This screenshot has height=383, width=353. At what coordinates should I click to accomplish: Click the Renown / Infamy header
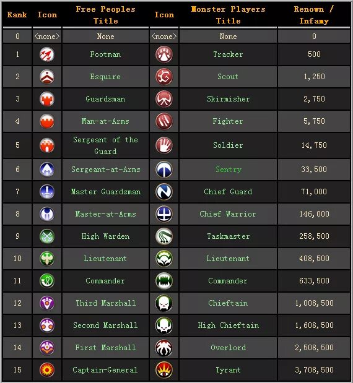click(314, 15)
